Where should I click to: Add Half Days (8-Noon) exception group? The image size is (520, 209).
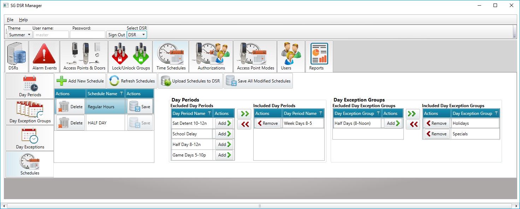coord(393,123)
